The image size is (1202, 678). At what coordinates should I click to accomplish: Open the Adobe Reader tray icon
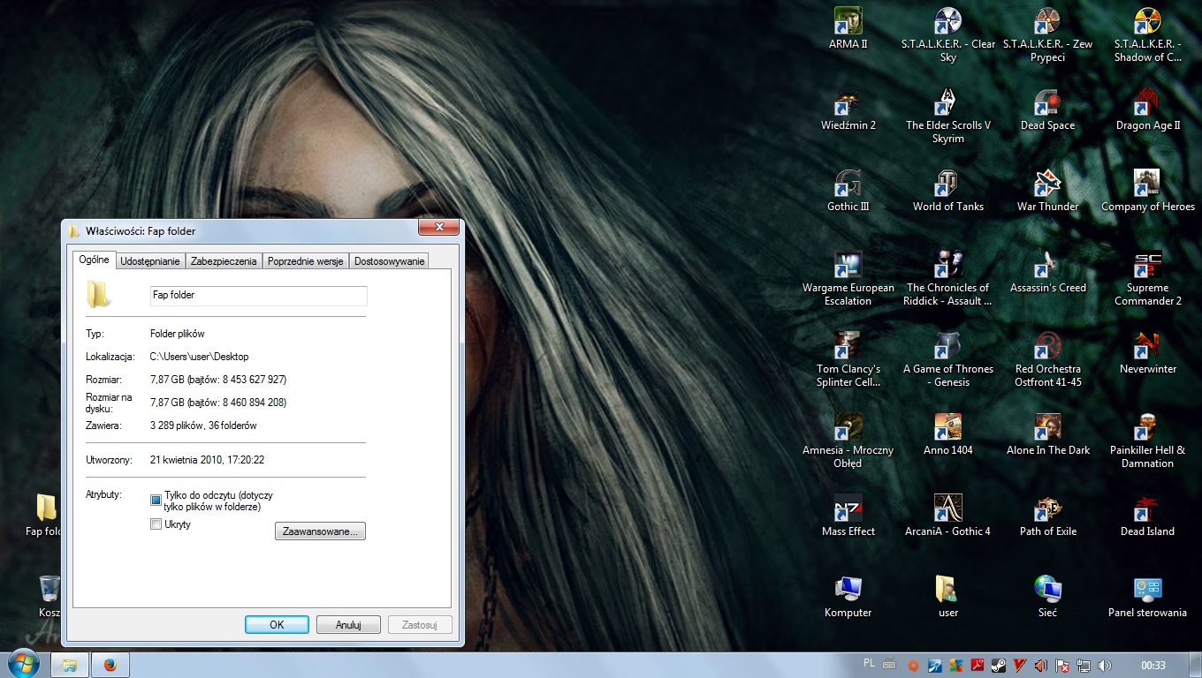(978, 665)
